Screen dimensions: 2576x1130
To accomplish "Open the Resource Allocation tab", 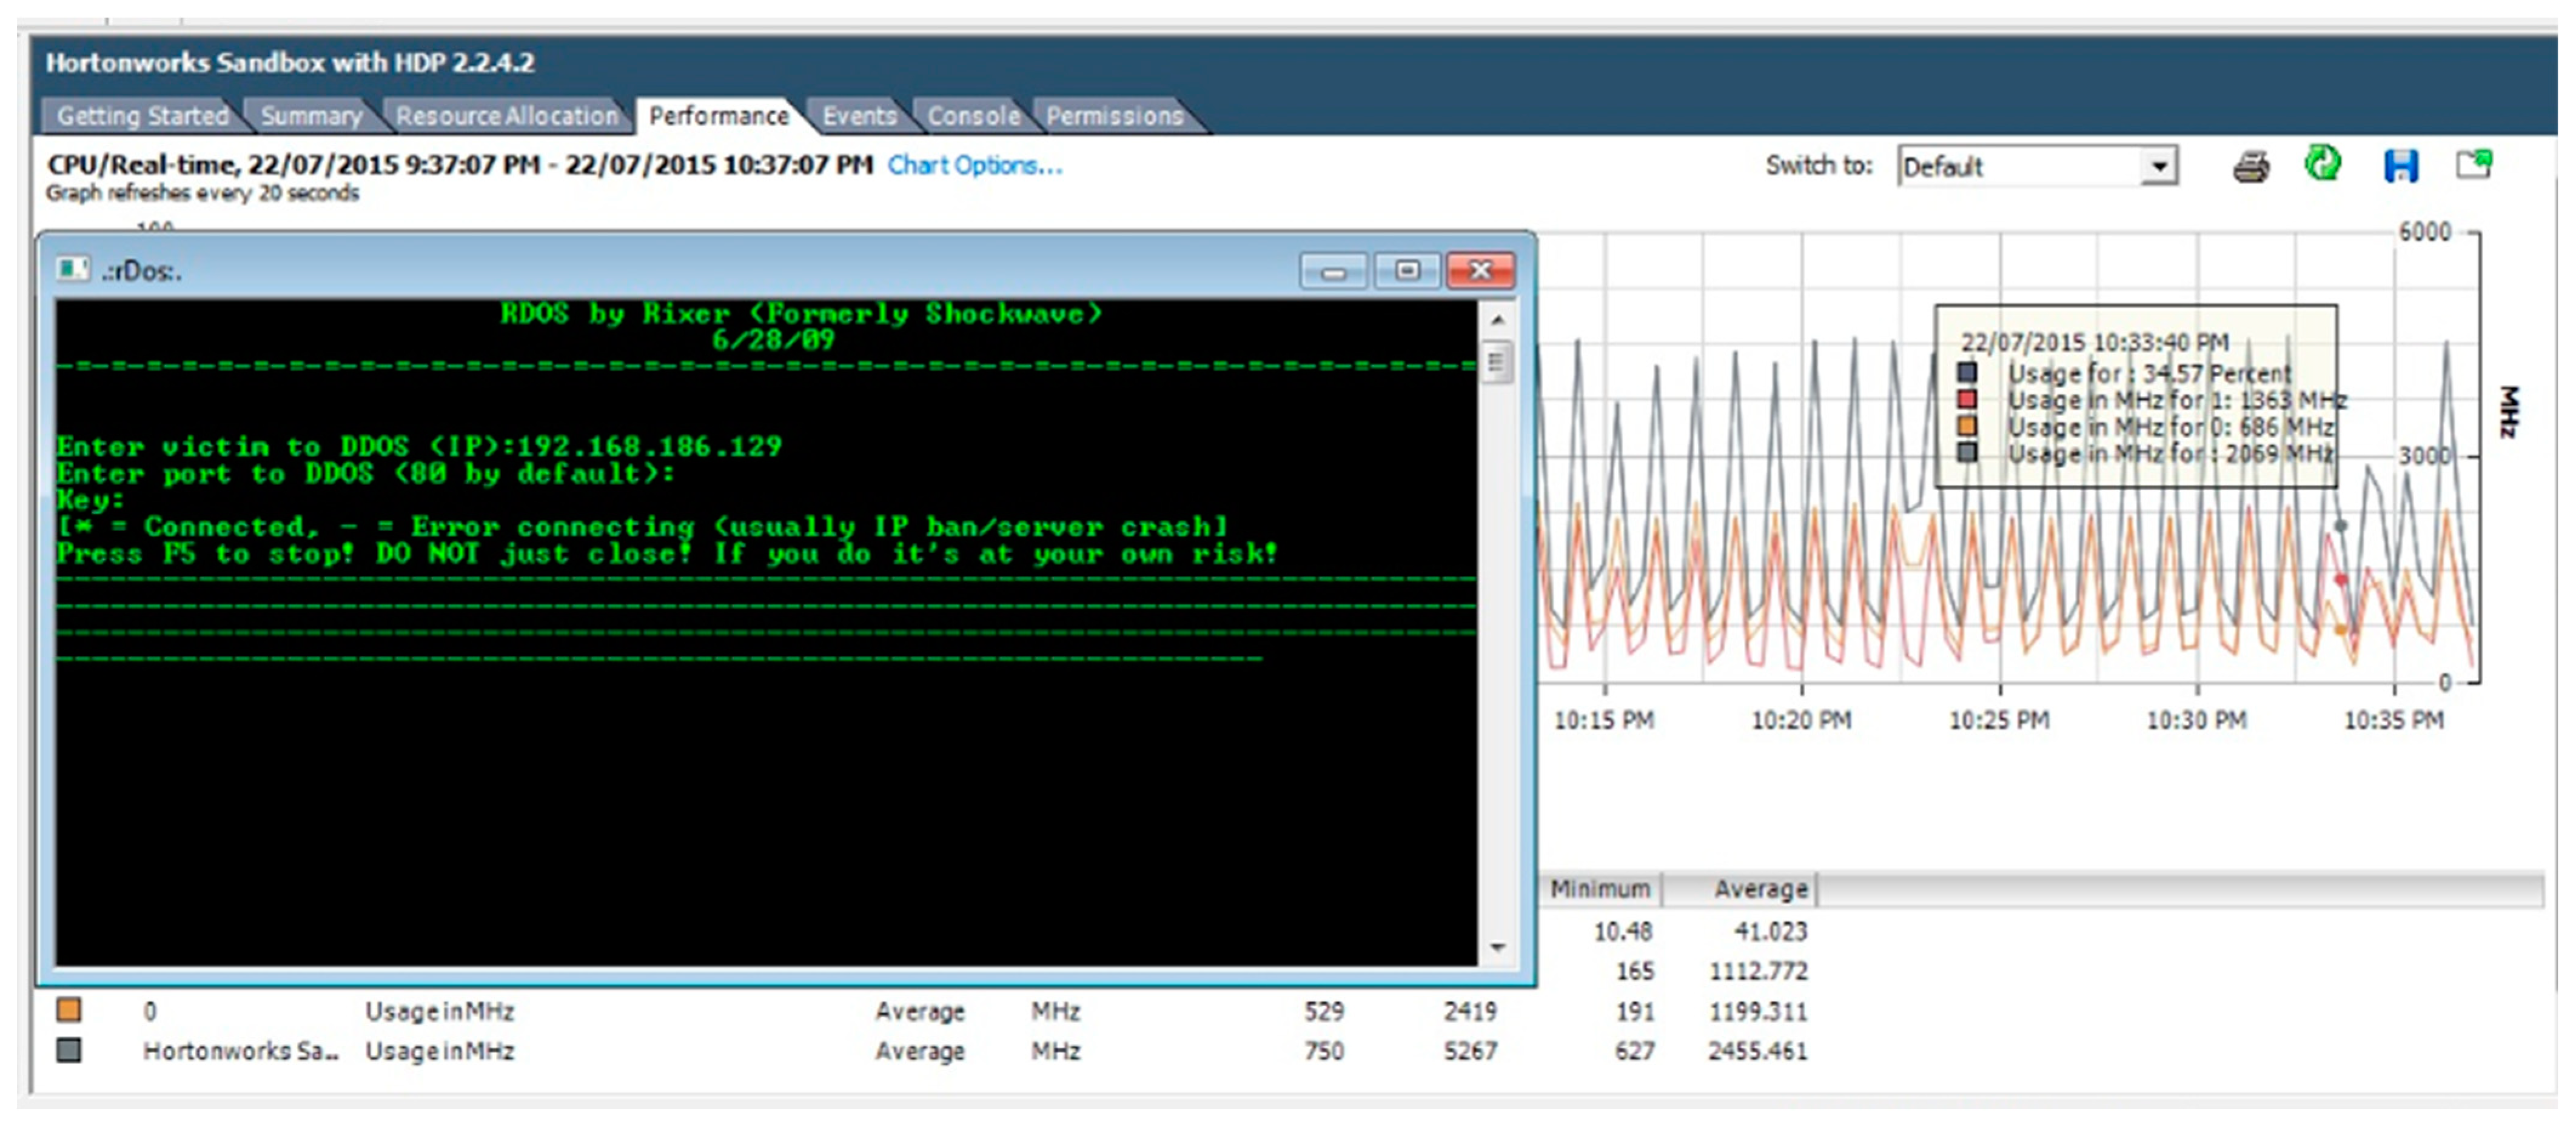I will (x=507, y=116).
